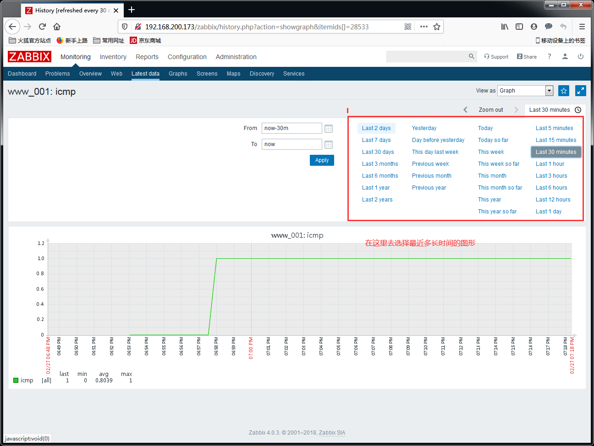Image resolution: width=594 pixels, height=446 pixels.
Task: Go to the Problems submenu tab
Action: (x=58, y=74)
